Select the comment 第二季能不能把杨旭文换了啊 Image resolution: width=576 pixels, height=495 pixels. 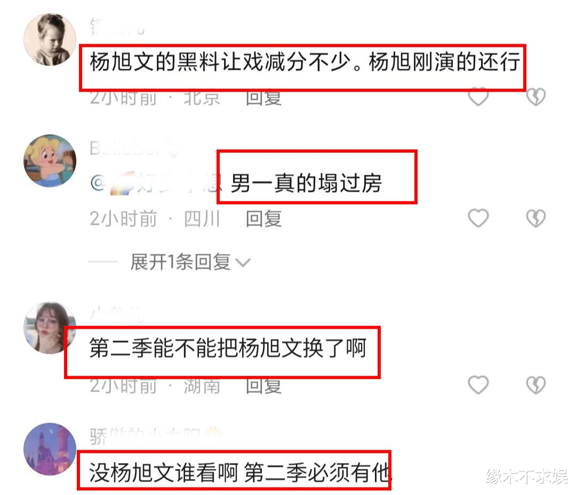click(228, 348)
